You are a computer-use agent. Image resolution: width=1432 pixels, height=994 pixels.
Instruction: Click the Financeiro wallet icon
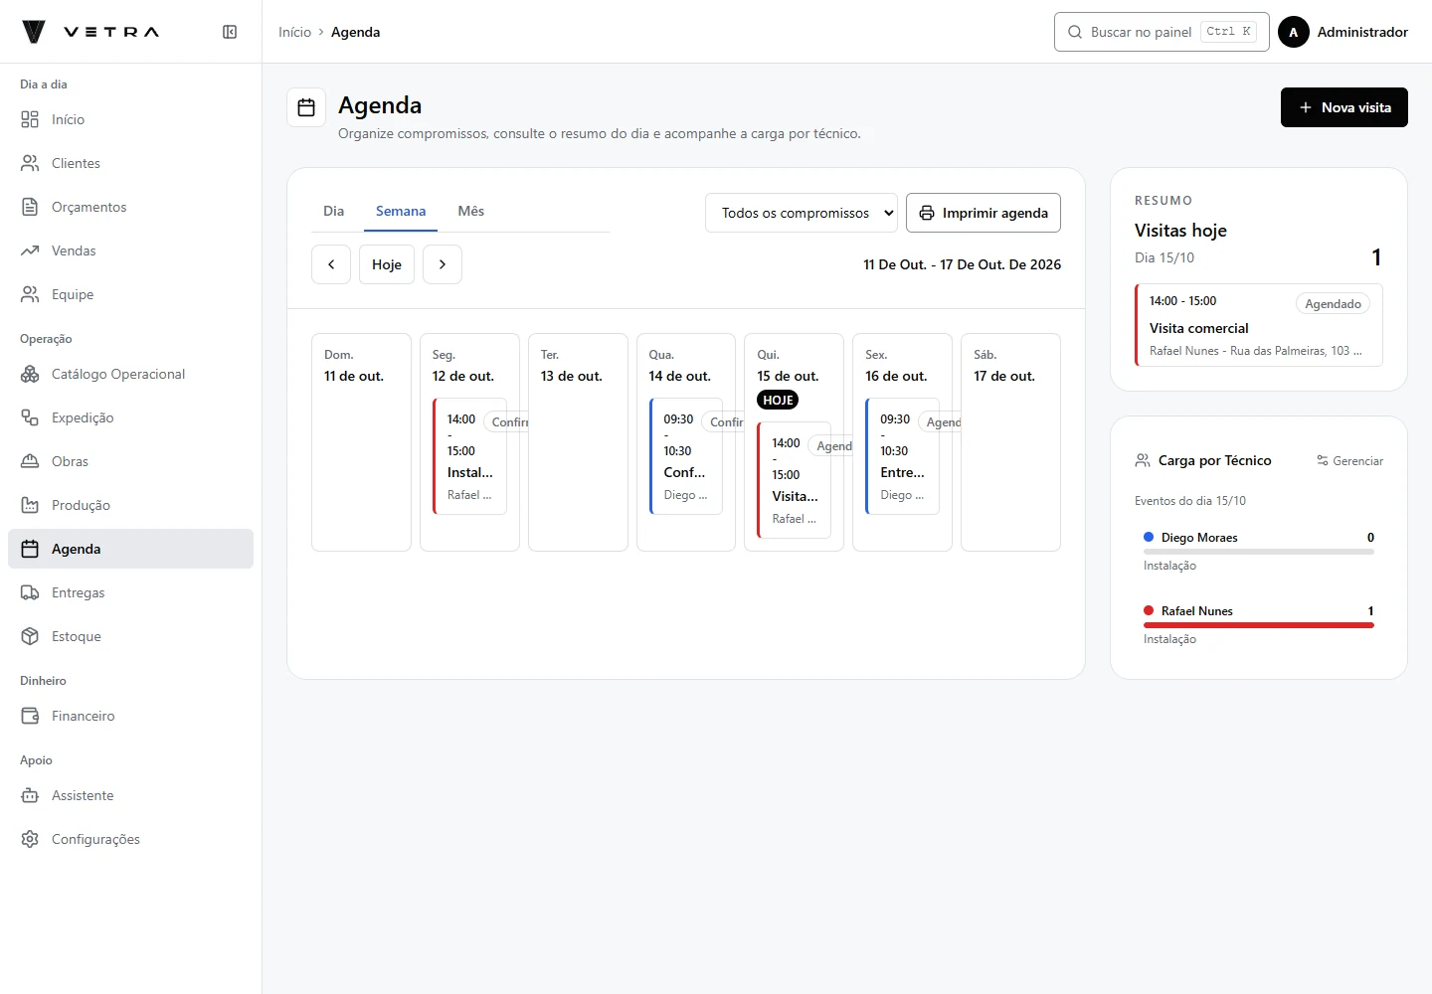coord(30,716)
